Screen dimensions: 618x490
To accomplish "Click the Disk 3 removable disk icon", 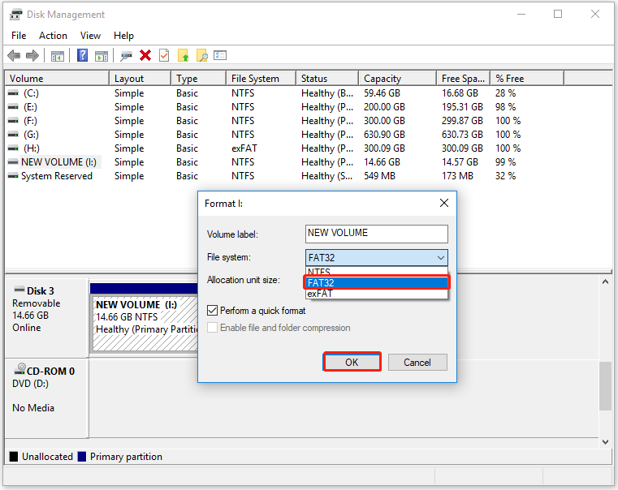I will [19, 290].
